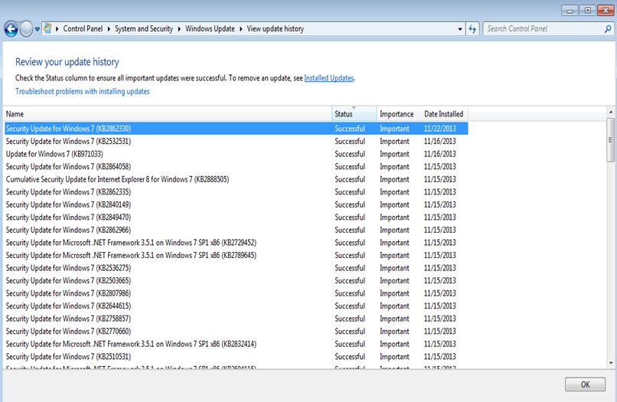This screenshot has height=402, width=617.
Task: Click the Control Panel icon in address bar
Action: point(47,29)
